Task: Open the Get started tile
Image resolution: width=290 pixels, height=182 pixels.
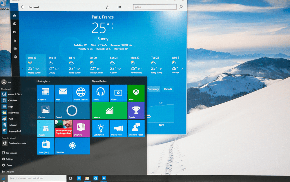Action: [x=101, y=128]
